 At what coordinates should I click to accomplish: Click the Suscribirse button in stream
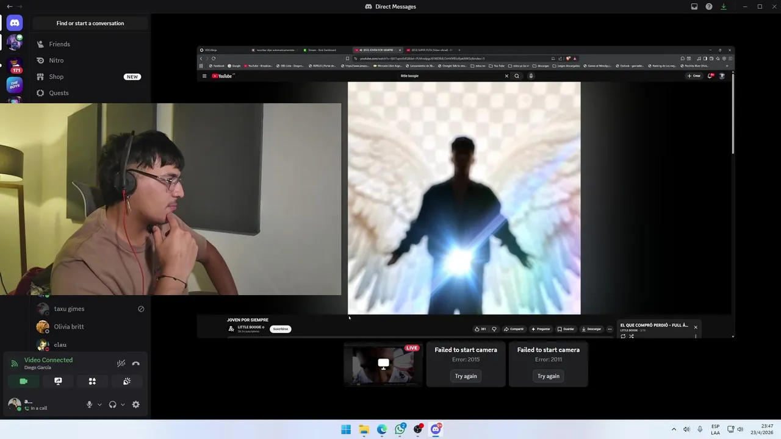[280, 329]
